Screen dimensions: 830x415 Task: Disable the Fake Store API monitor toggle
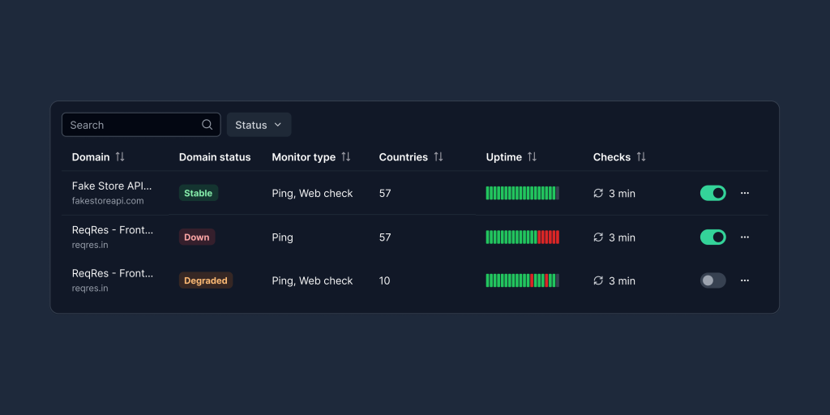click(x=712, y=193)
